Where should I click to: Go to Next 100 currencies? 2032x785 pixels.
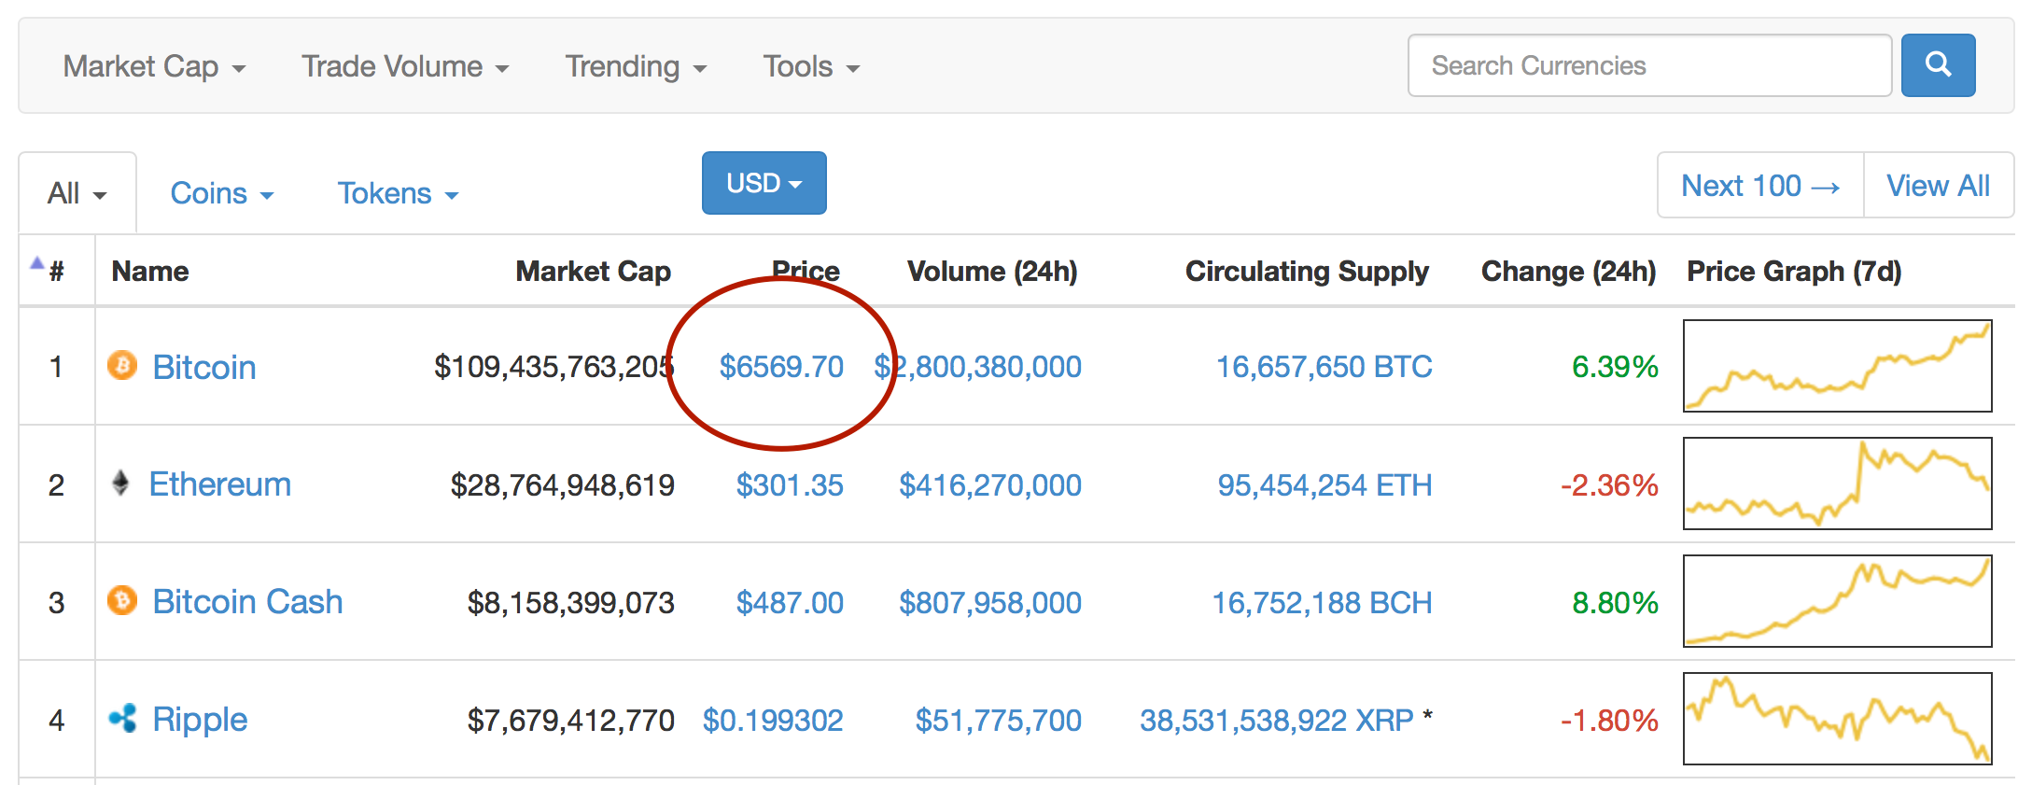coord(1760,186)
